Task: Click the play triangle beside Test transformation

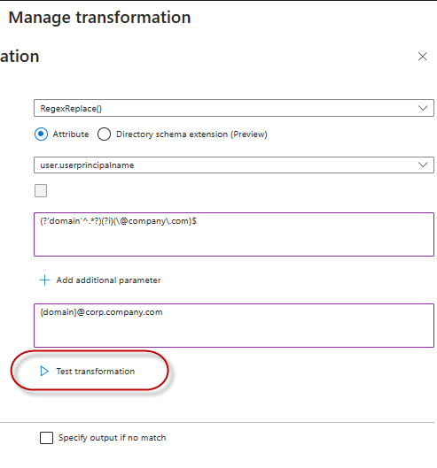Action: 44,371
